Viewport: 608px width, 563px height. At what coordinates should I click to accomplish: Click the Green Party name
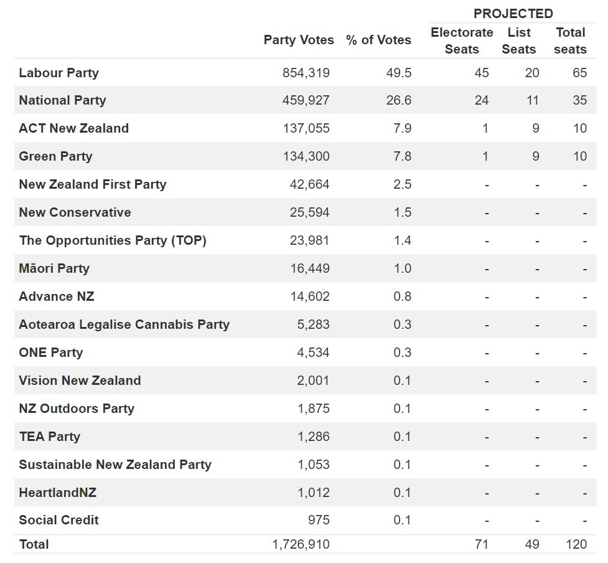click(55, 156)
